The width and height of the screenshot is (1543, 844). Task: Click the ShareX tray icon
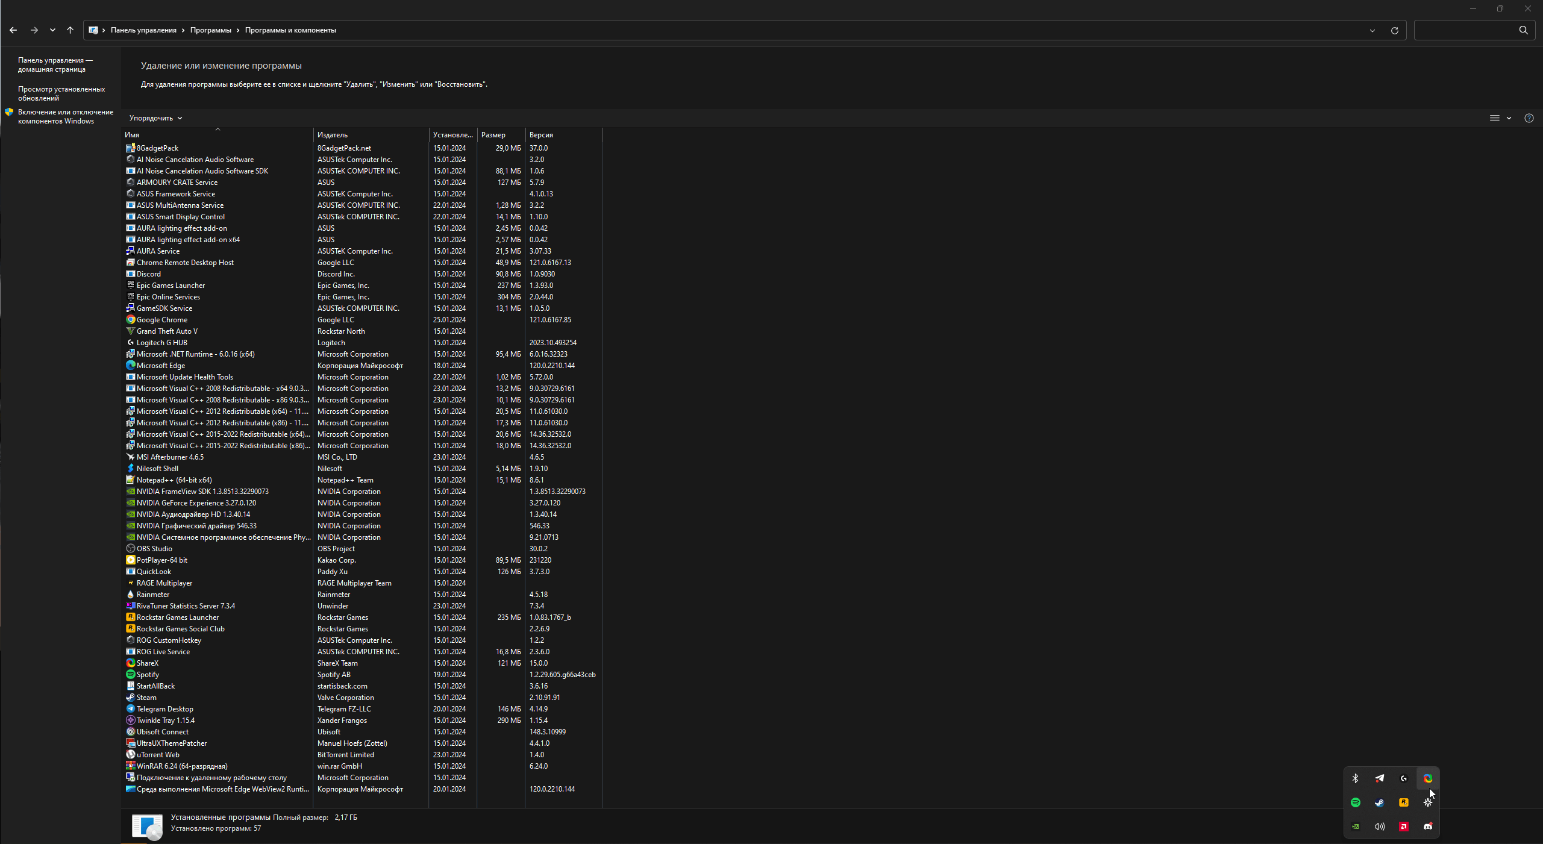[1427, 778]
